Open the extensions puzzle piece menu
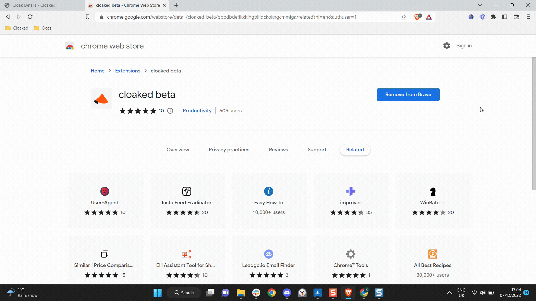The image size is (536, 301). pyautogui.click(x=493, y=17)
